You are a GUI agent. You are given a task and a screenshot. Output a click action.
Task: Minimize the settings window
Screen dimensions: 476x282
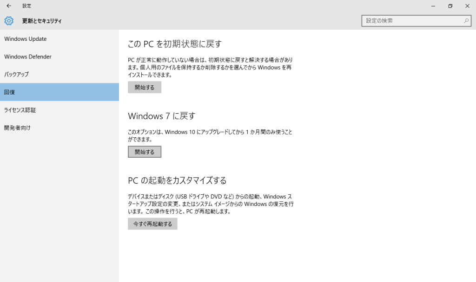[433, 6]
